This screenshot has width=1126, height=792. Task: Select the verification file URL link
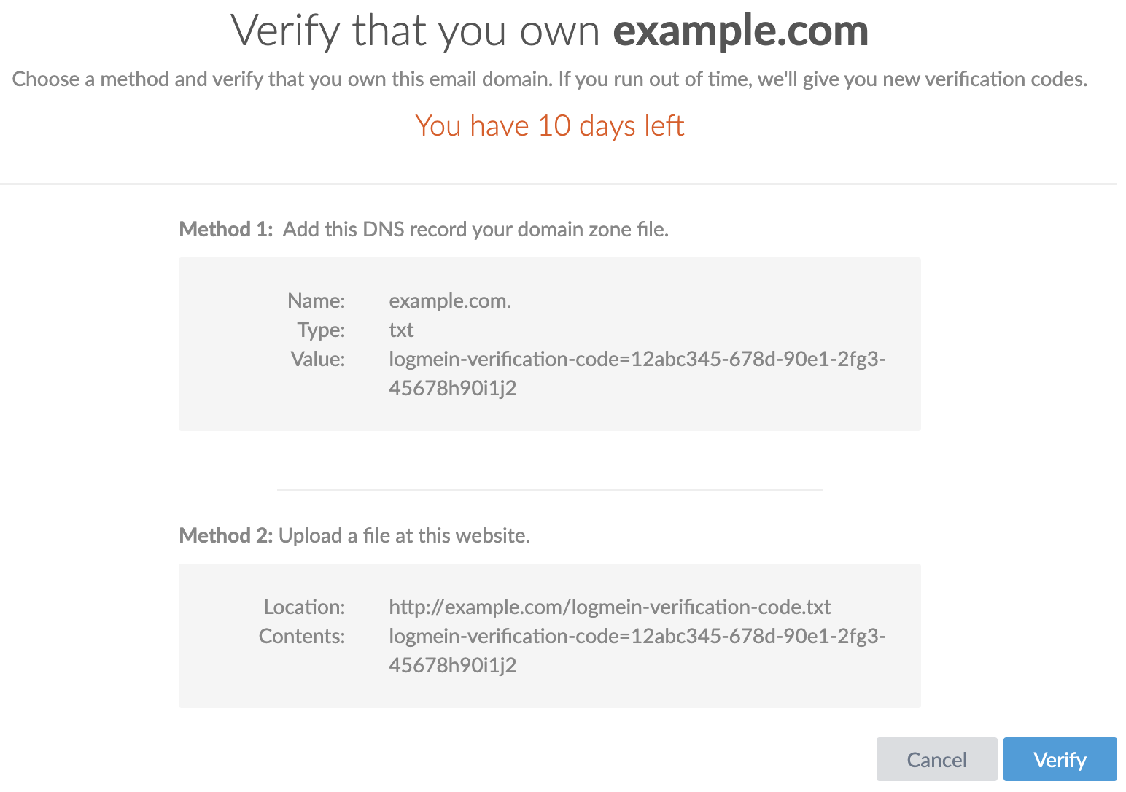[610, 607]
